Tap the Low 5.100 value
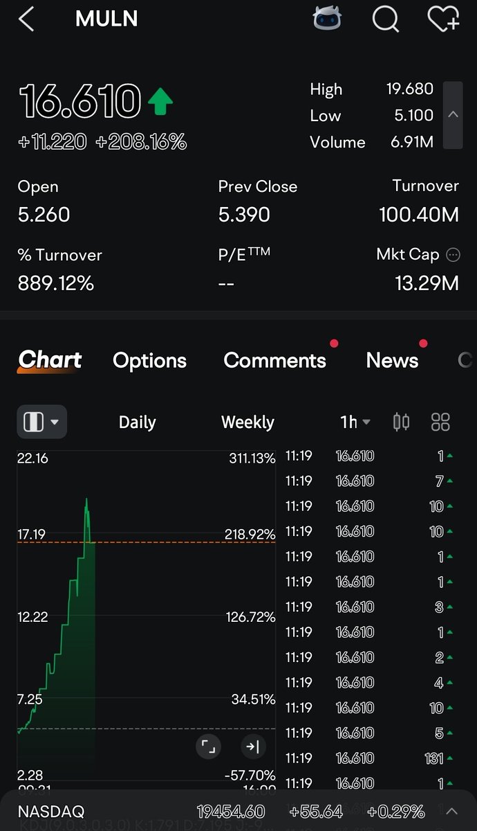 coord(414,116)
